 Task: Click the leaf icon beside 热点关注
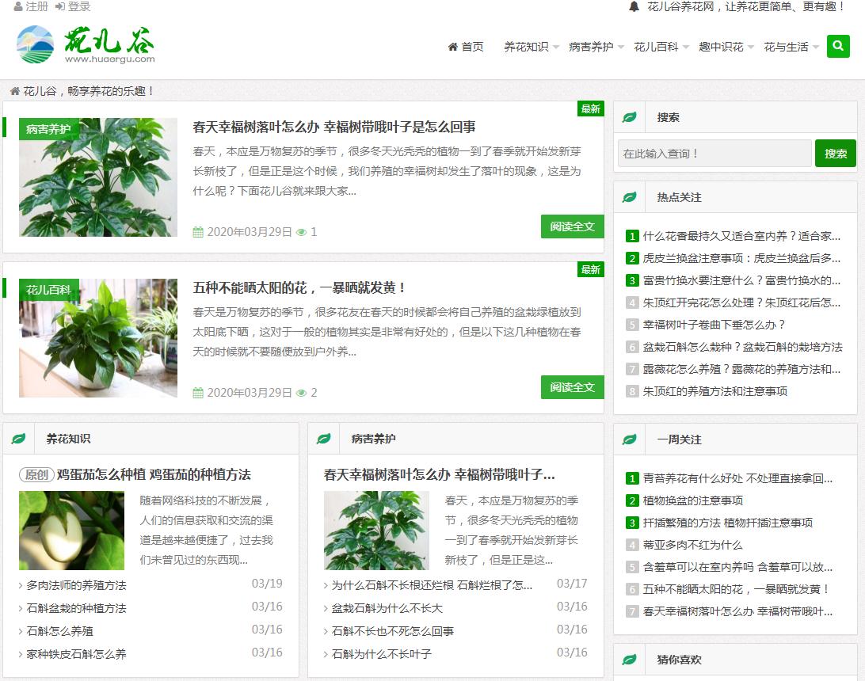coord(629,196)
